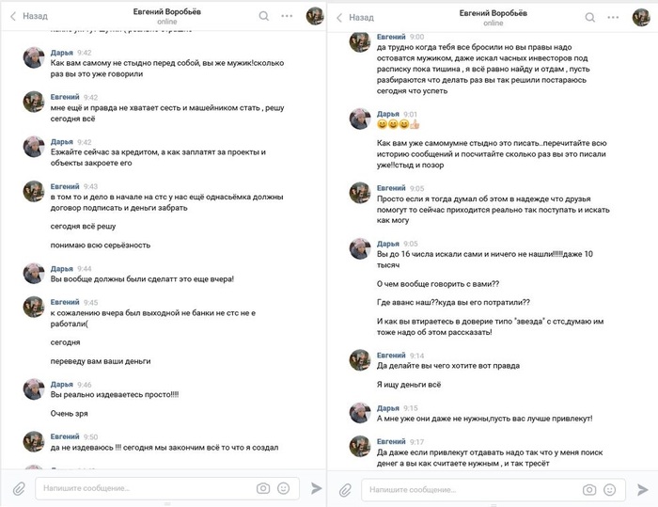Click Дарья sender name at 9:01 message

click(387, 114)
